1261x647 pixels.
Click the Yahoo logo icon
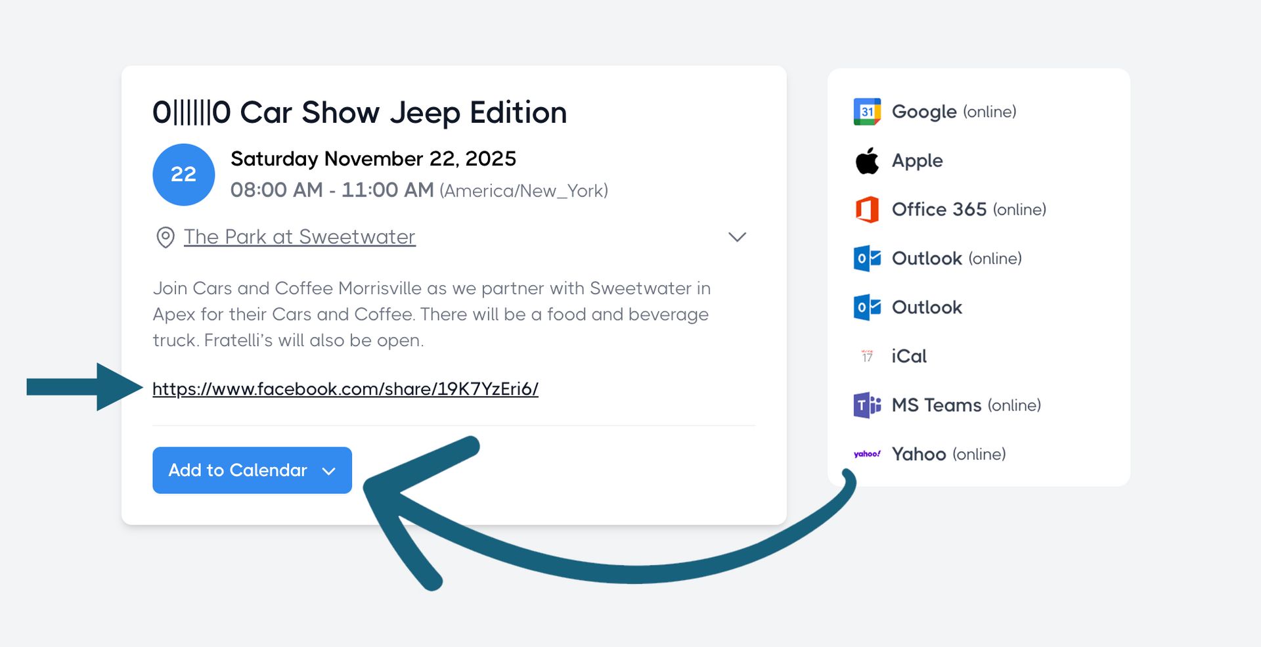[x=867, y=454]
